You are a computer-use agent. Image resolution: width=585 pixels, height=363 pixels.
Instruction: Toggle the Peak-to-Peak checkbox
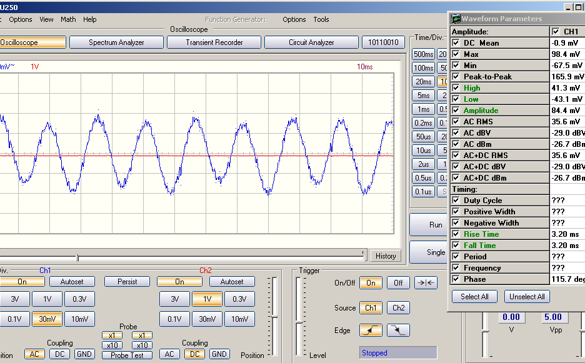[x=456, y=77]
